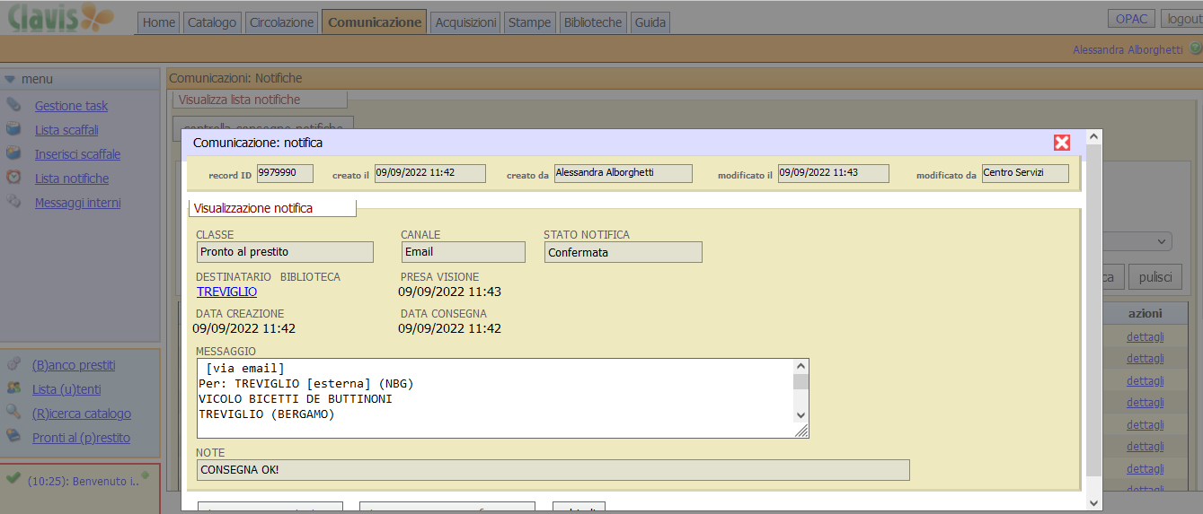Click the Gestione task sidebar icon
Screen dimensions: 1203x514
13,105
